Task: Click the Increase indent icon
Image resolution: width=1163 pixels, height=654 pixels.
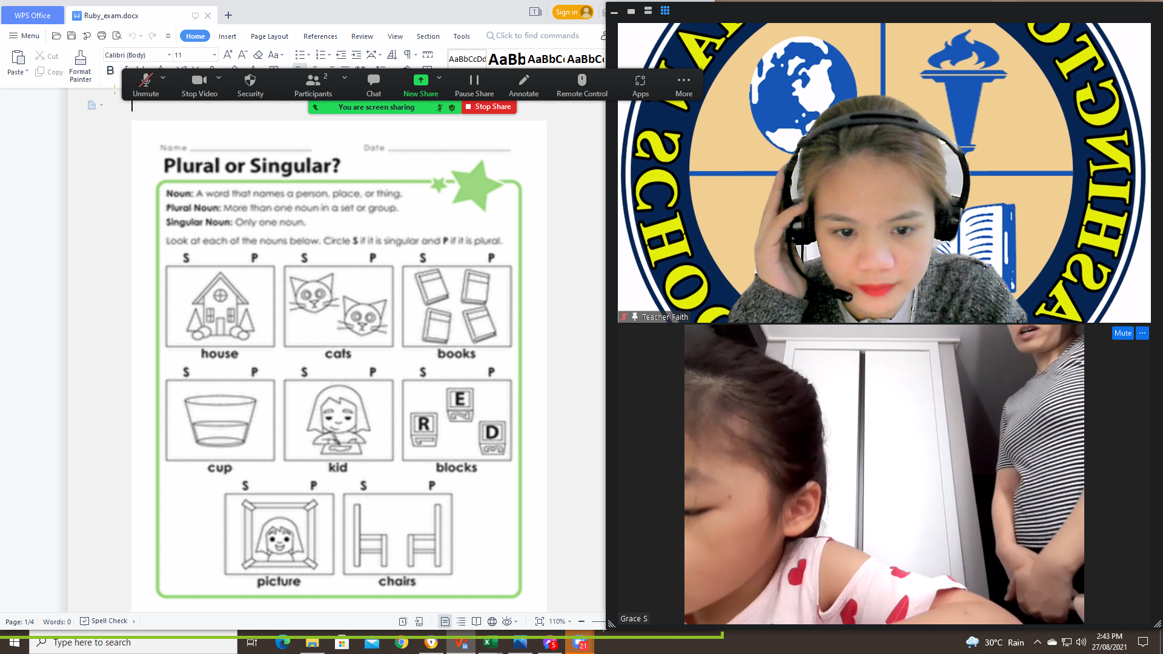Action: tap(356, 54)
